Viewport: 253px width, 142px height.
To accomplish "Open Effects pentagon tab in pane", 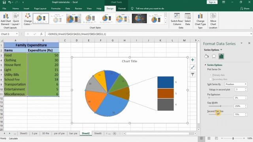I will (214, 56).
